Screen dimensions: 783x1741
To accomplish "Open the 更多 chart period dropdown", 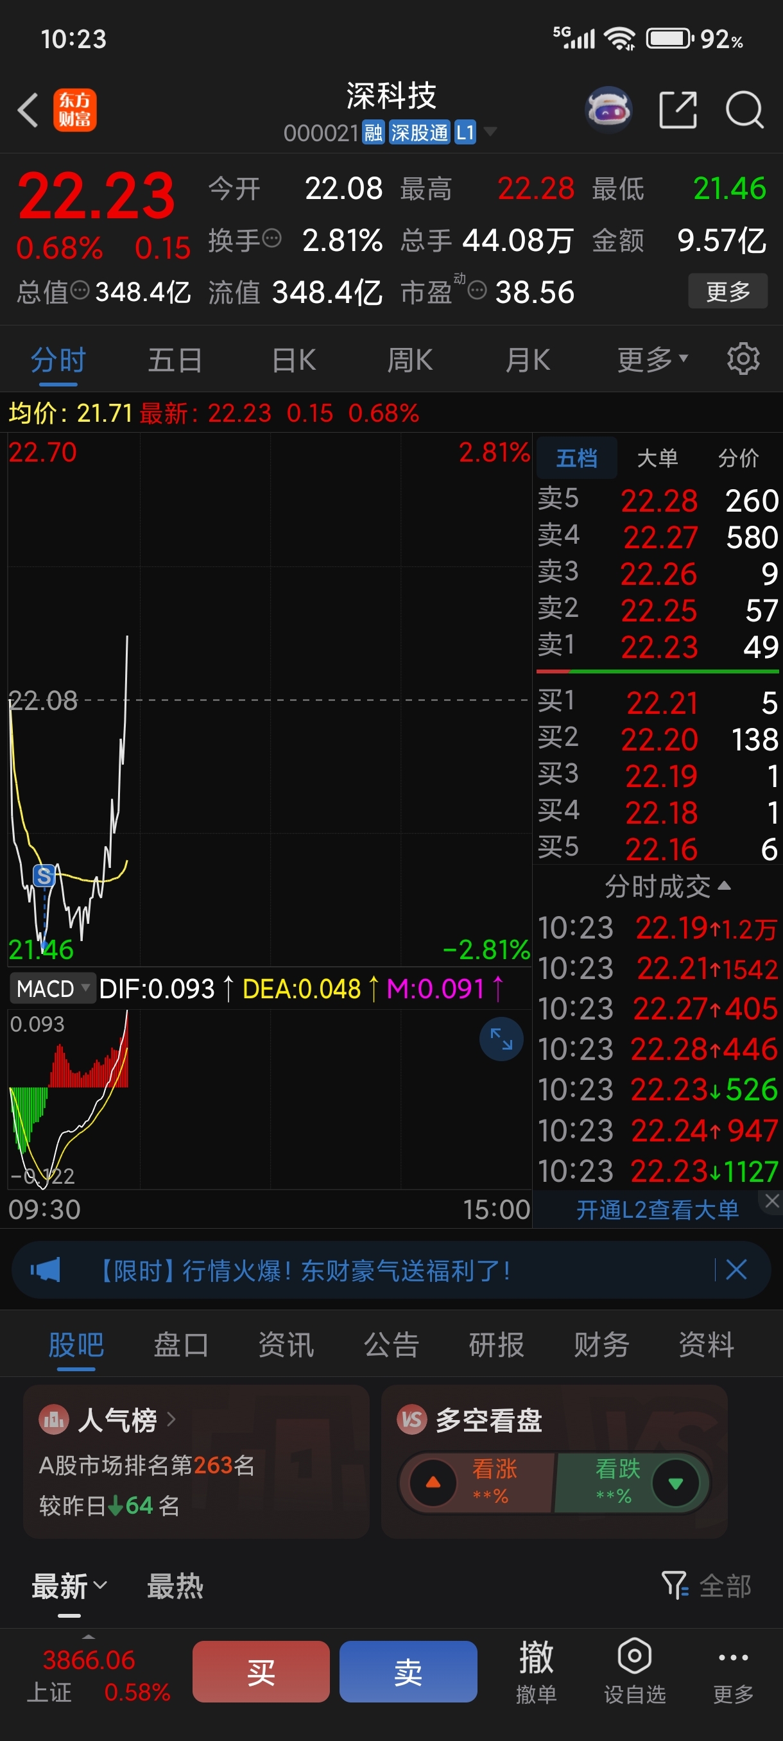I will [652, 359].
